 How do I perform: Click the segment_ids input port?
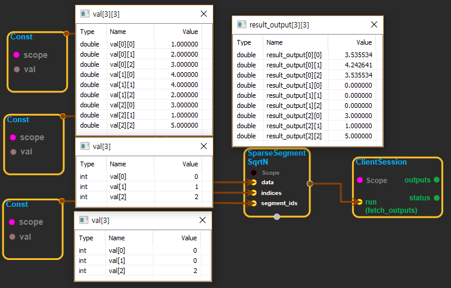[254, 203]
